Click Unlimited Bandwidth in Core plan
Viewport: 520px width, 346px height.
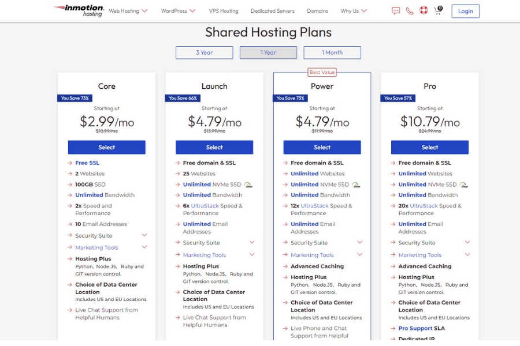105,195
